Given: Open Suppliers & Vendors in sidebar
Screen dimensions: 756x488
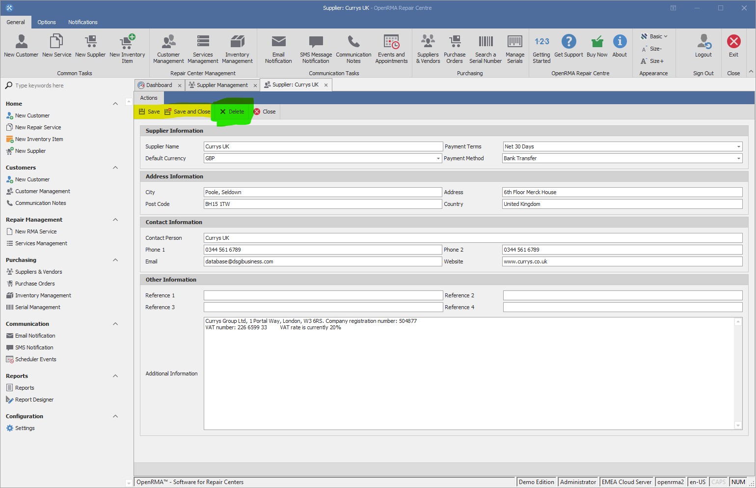Looking at the screenshot, I should (x=38, y=272).
